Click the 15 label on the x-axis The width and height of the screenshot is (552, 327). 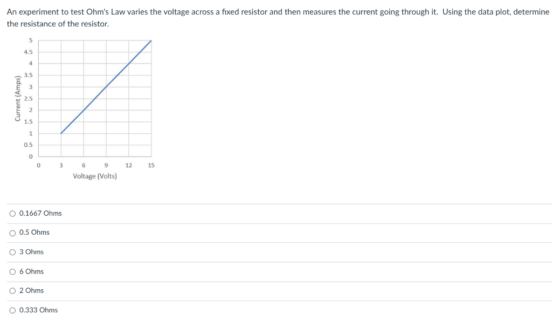[x=151, y=166]
